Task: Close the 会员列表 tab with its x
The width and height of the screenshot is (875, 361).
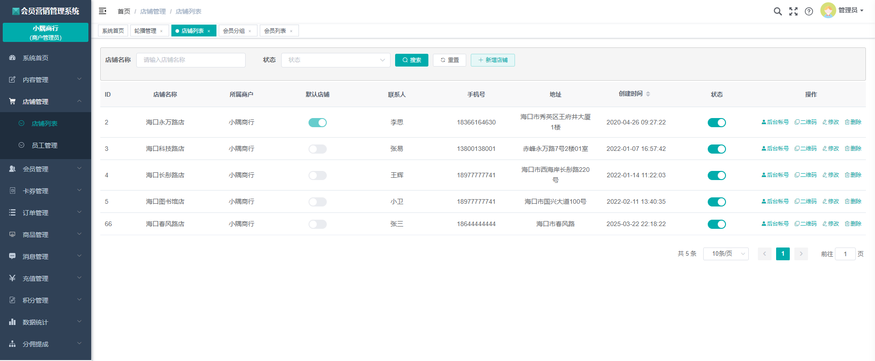Action: click(x=291, y=31)
